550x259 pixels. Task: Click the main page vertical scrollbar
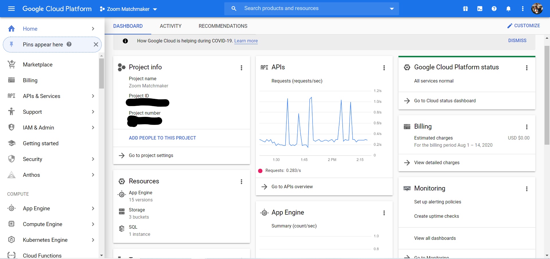[547, 95]
